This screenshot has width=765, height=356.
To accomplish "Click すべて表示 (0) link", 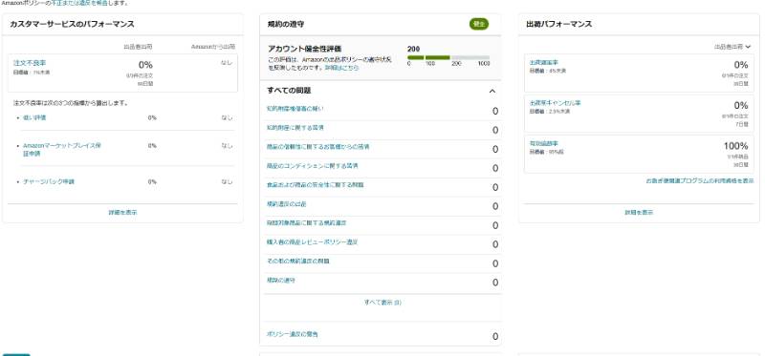I will (x=382, y=303).
